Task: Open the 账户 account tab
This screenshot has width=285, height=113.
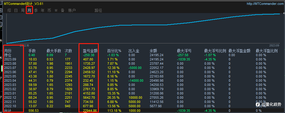Action: (x=72, y=10)
